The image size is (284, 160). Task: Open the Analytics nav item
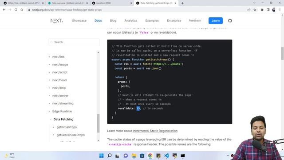(x=131, y=21)
